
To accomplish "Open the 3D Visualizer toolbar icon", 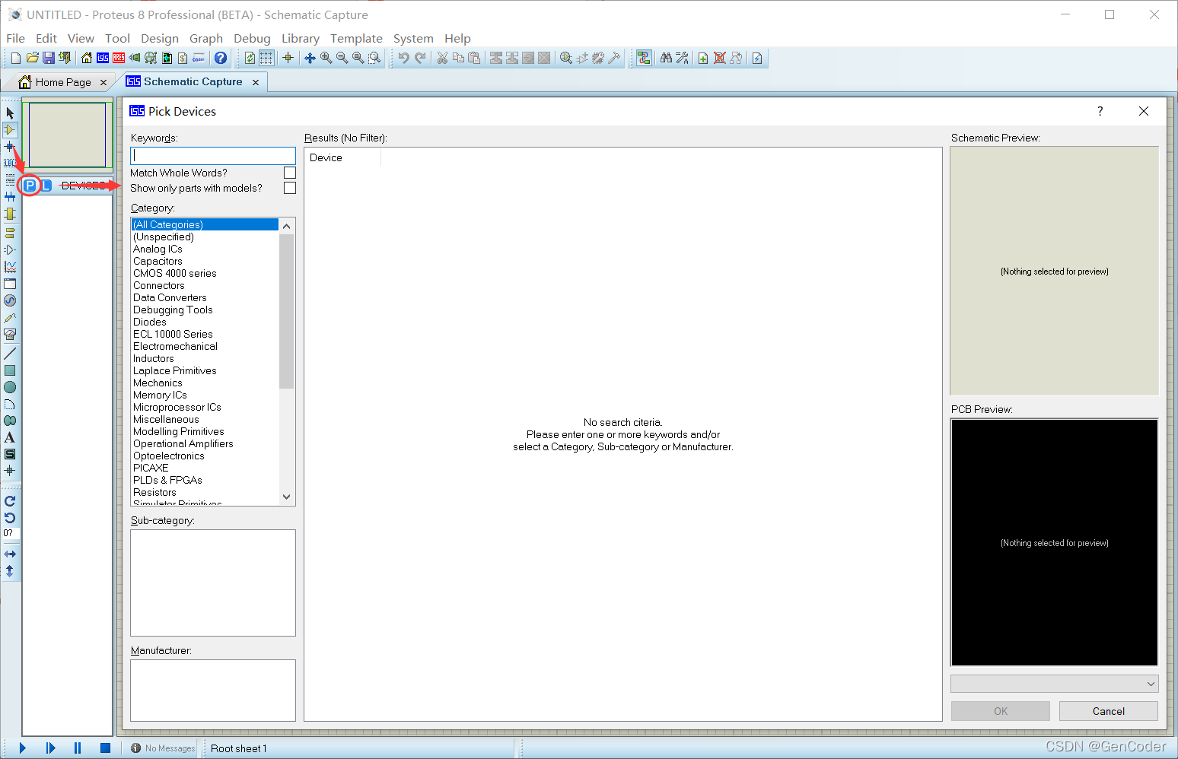I will [135, 58].
